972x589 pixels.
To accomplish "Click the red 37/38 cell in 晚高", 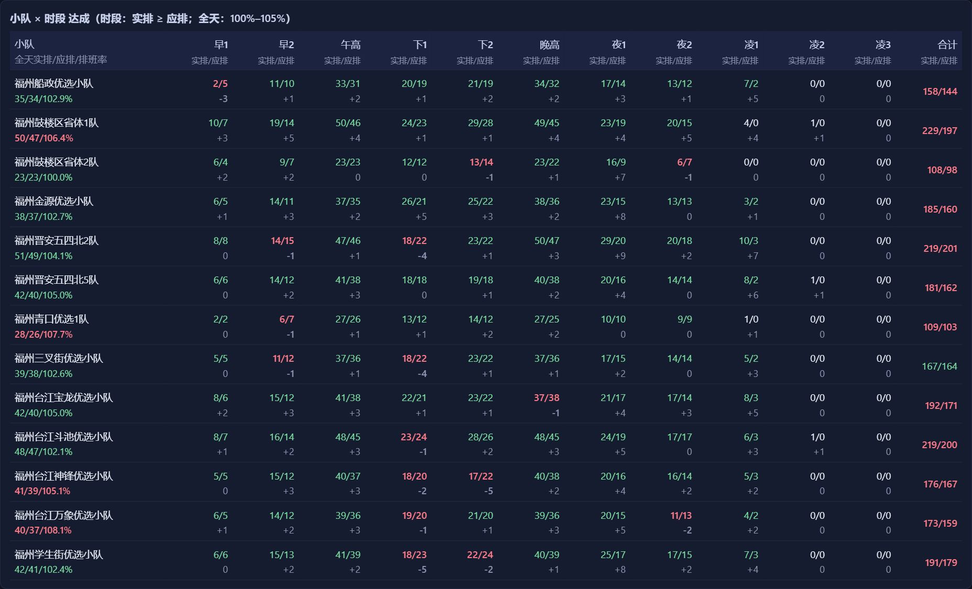I will tap(547, 398).
